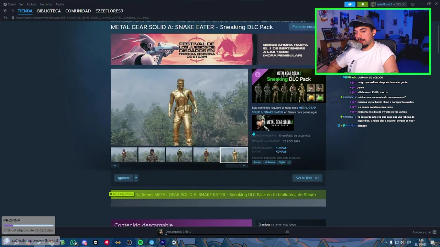The height and width of the screenshot is (247, 440).
Task: Select the Violentos tag
Action: 270,162
